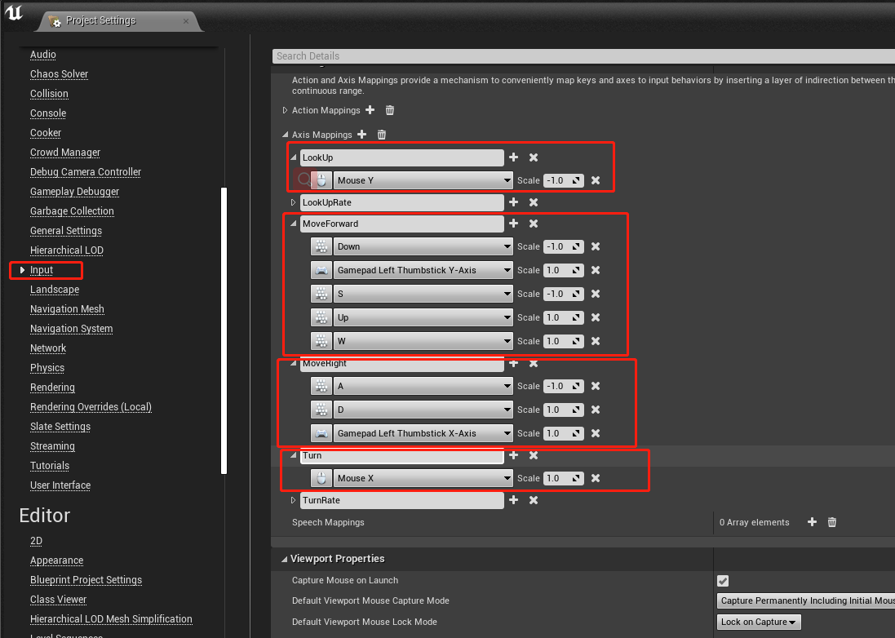Click the add mapping plus icon beside Action Mappings
The height and width of the screenshot is (638, 895).
coord(371,110)
